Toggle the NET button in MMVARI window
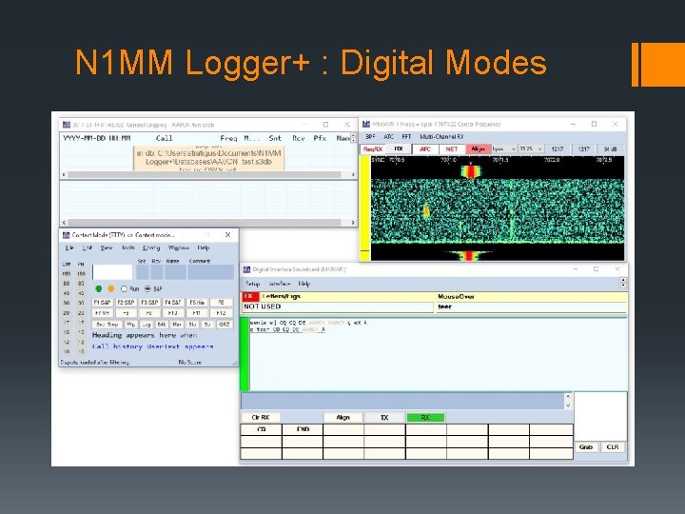 (452, 149)
